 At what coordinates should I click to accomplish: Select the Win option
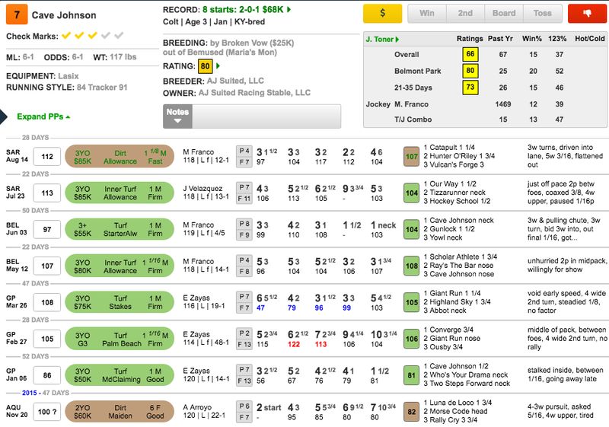tap(428, 14)
